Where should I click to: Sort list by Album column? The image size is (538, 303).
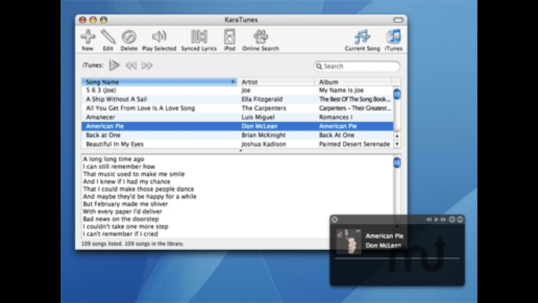pos(352,82)
